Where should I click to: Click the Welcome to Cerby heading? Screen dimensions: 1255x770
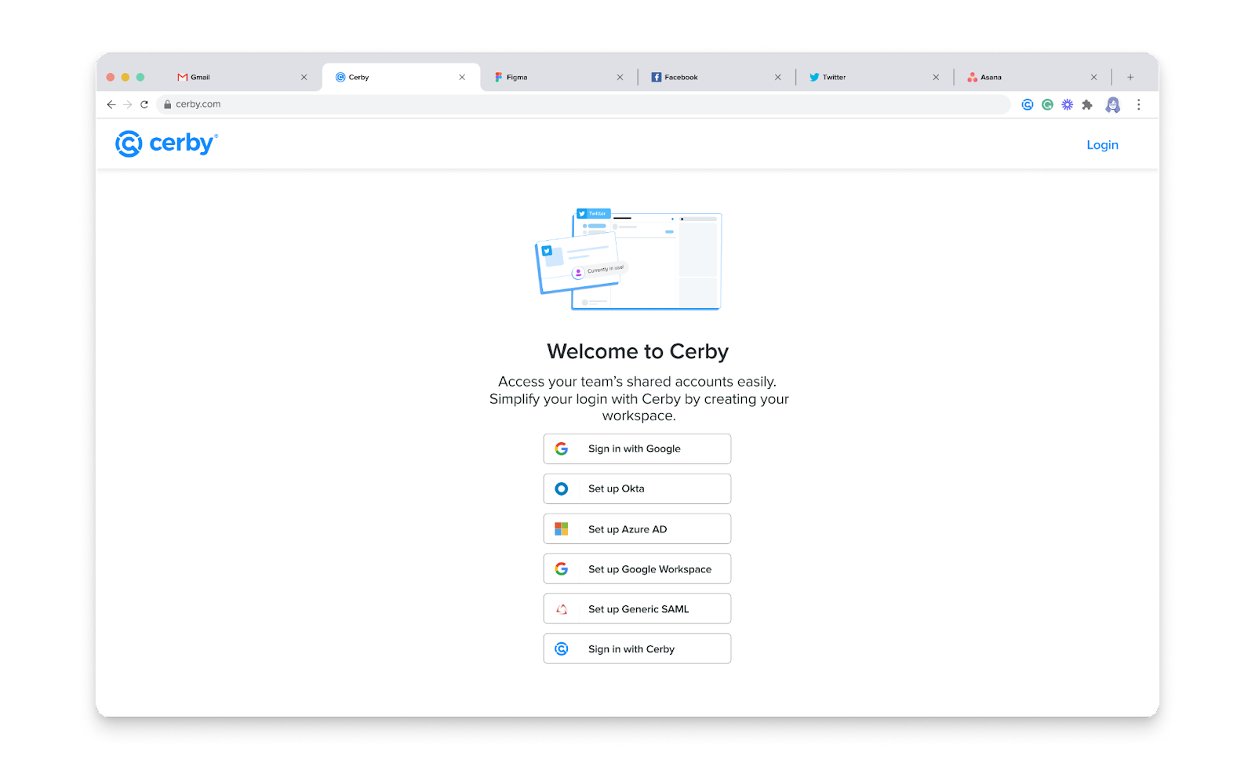coord(638,351)
